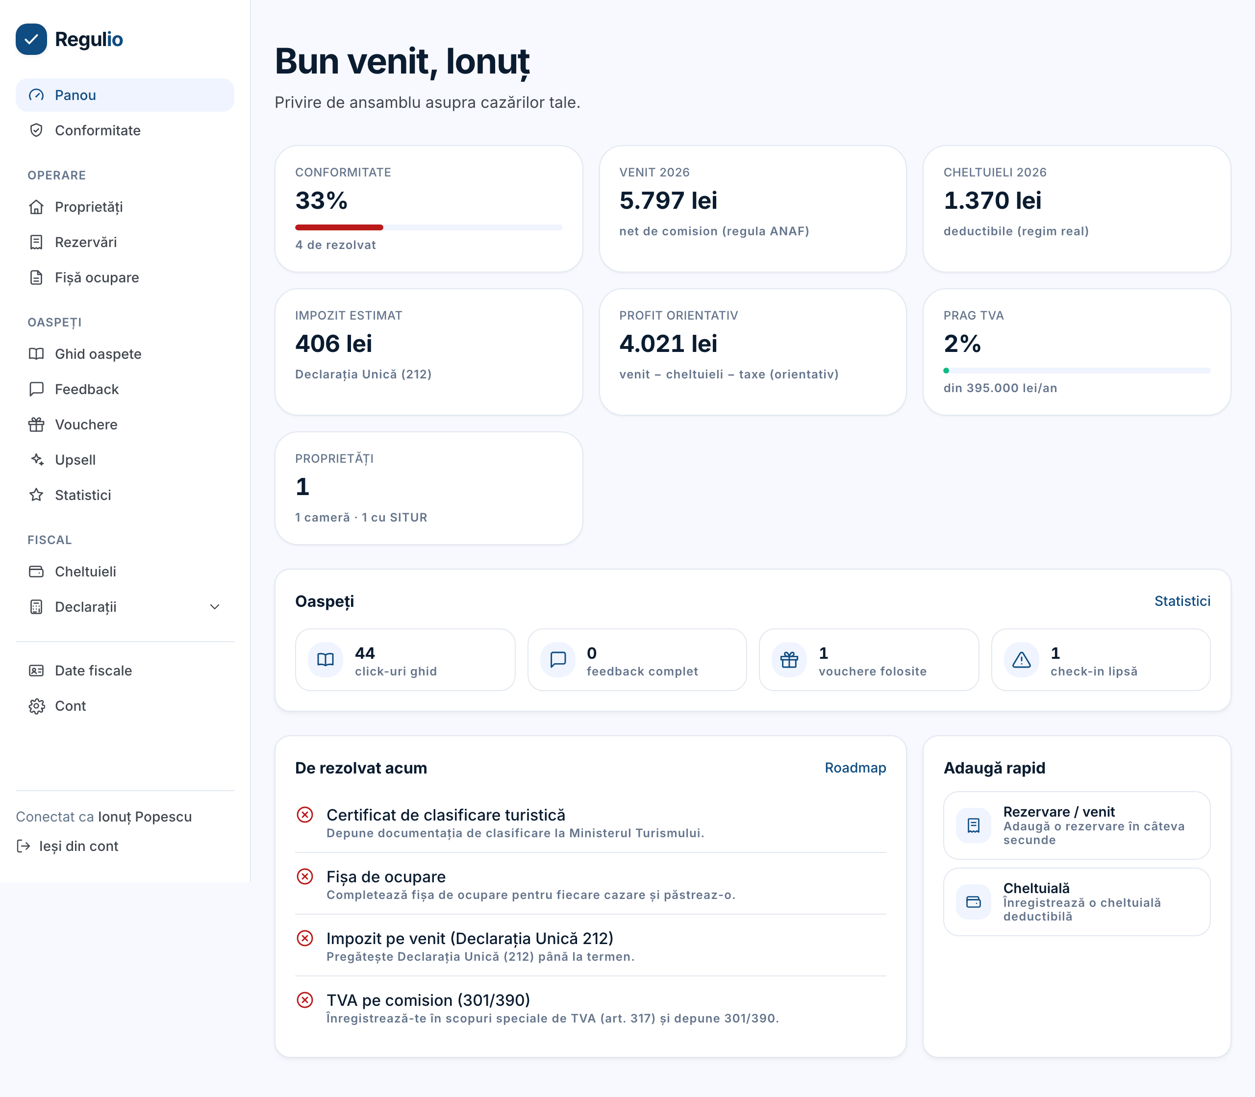This screenshot has width=1255, height=1097.
Task: Click the Rezervări receipt icon in sidebar
Action: (x=37, y=243)
